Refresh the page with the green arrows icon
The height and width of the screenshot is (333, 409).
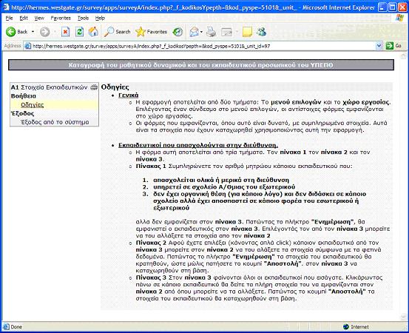click(79, 32)
